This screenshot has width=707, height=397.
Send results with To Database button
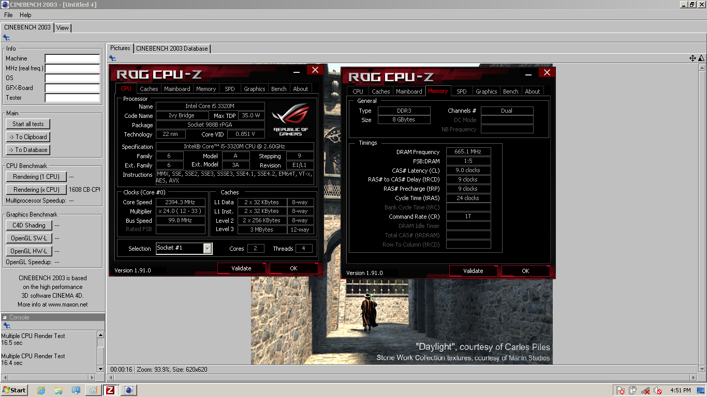28,150
